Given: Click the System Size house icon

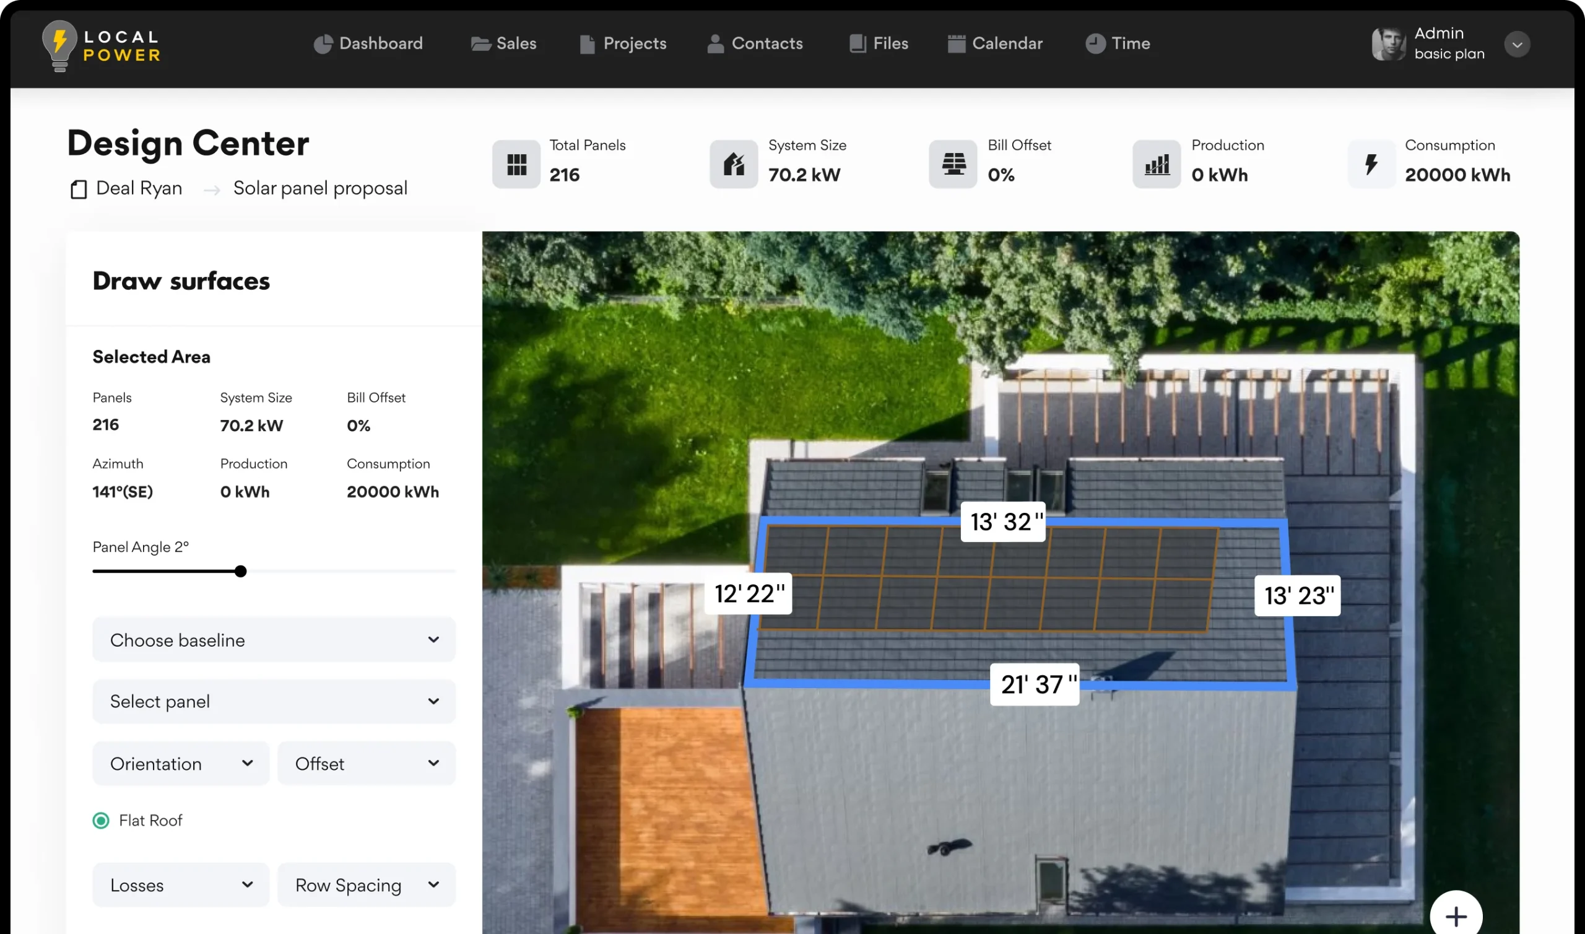Looking at the screenshot, I should pyautogui.click(x=734, y=165).
